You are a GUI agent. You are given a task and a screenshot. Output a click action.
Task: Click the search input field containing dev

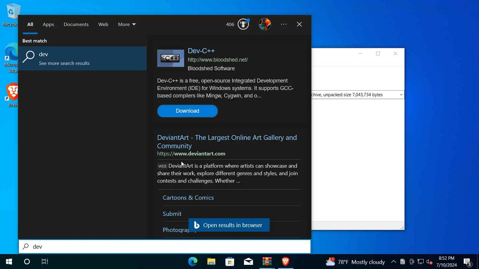[165, 247]
